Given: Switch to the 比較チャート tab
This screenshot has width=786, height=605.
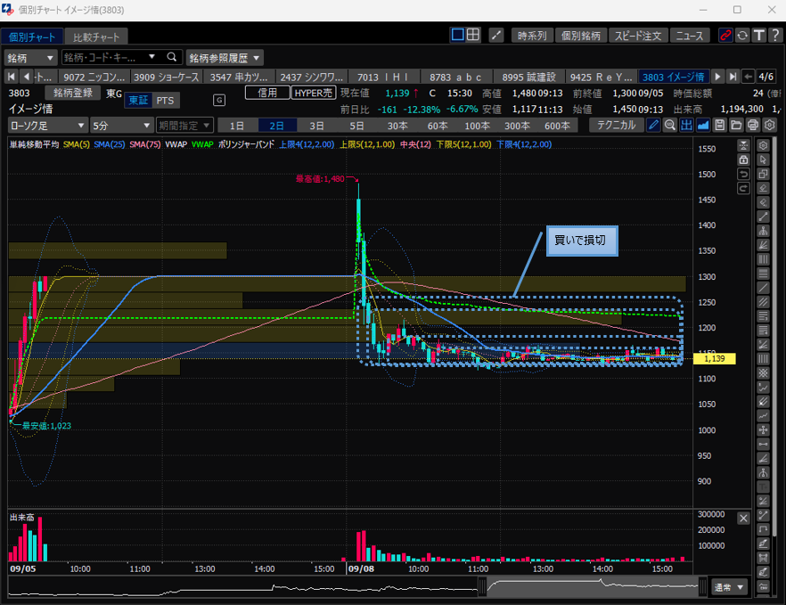Looking at the screenshot, I should coord(98,37).
